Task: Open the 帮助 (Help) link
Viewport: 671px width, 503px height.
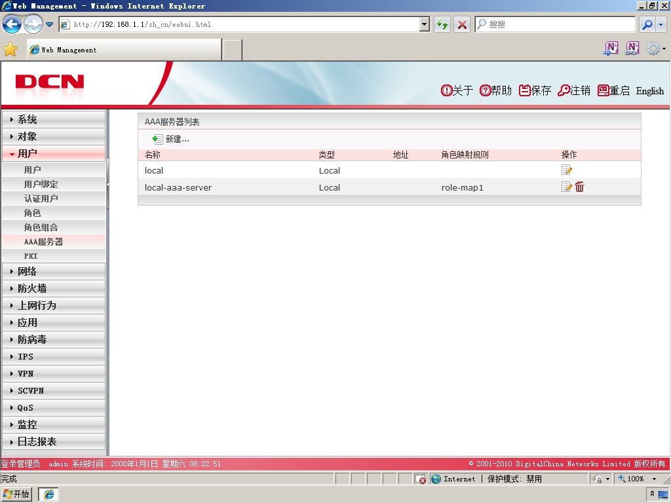Action: [x=495, y=90]
